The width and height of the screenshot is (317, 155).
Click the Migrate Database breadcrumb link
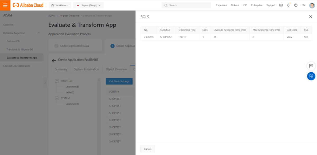pos(69,16)
